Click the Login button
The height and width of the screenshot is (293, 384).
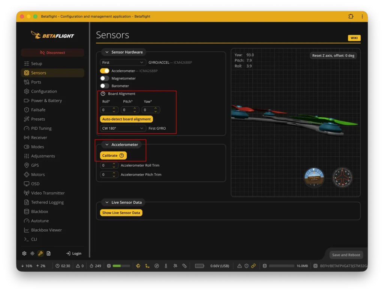[x=74, y=254]
